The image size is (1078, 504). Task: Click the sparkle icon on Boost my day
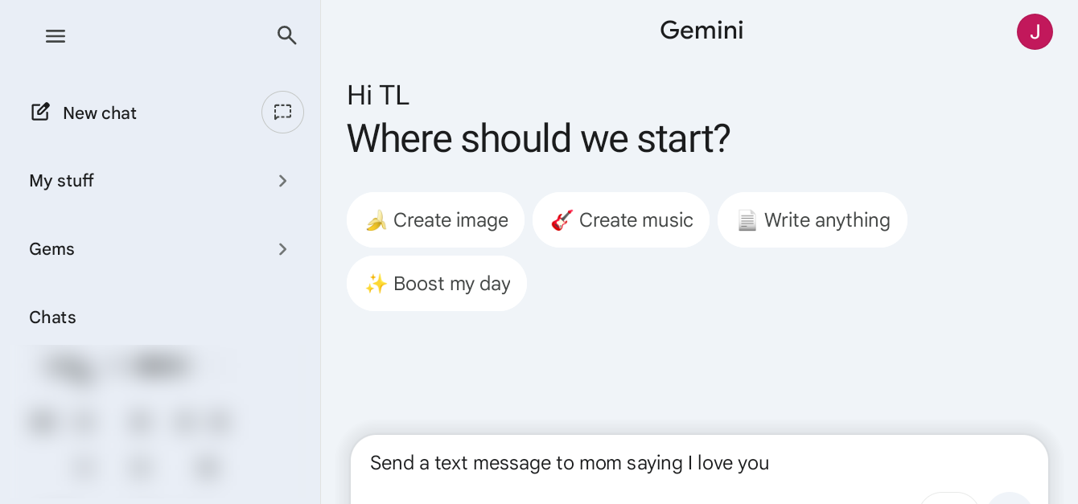pos(376,284)
